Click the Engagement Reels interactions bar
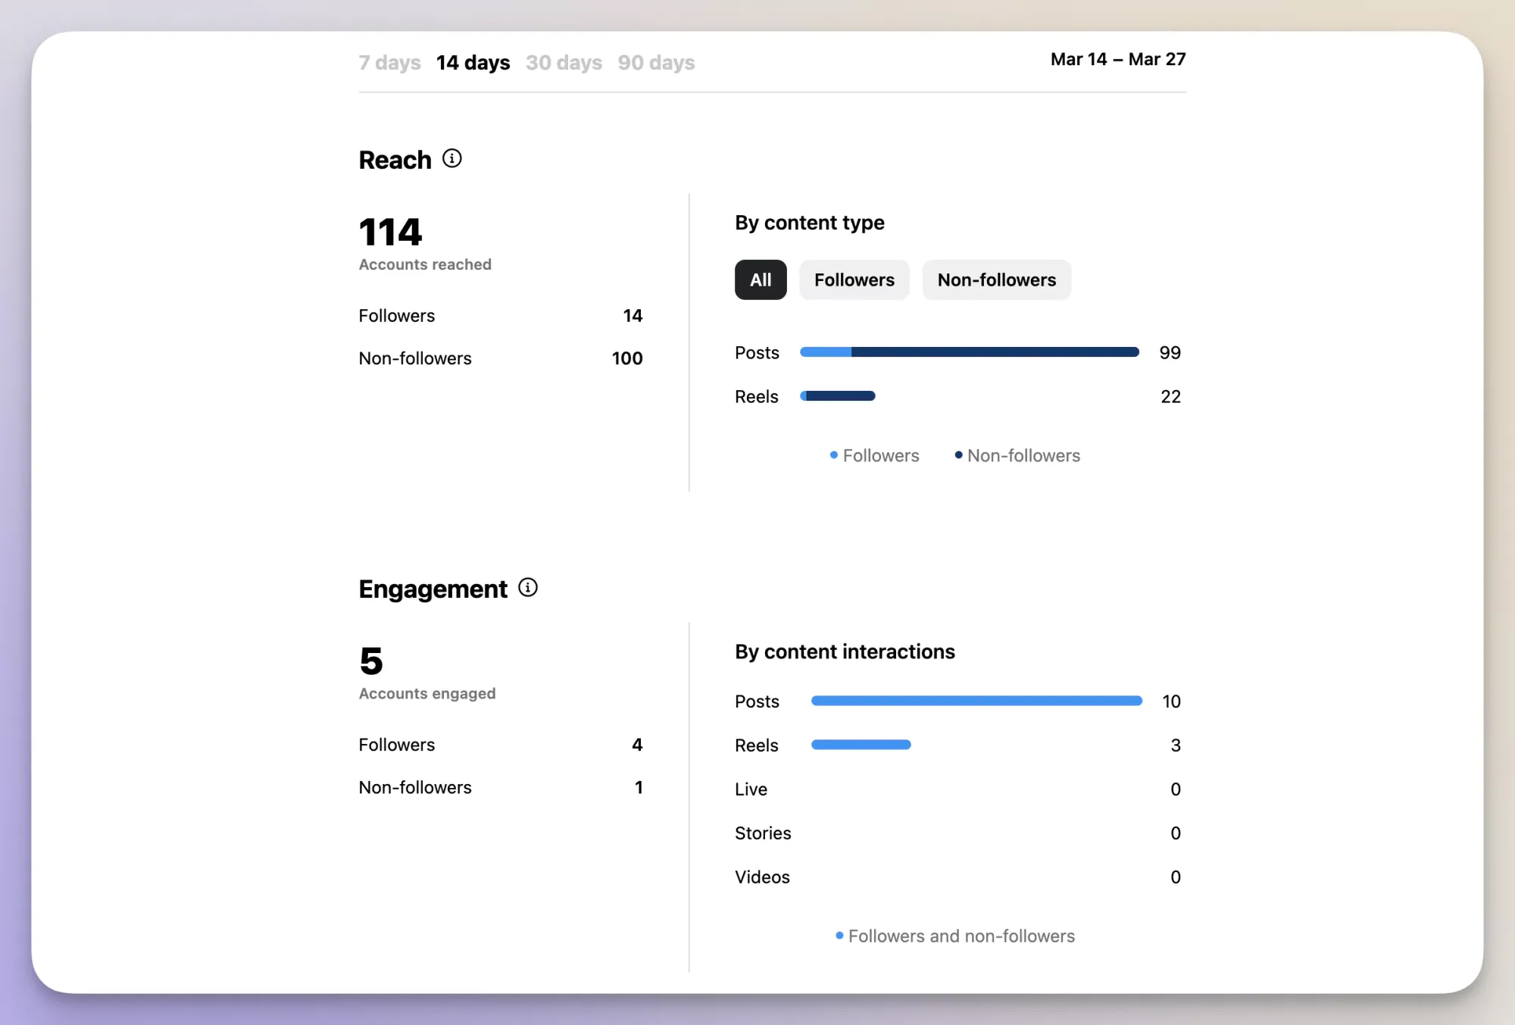 pos(861,745)
